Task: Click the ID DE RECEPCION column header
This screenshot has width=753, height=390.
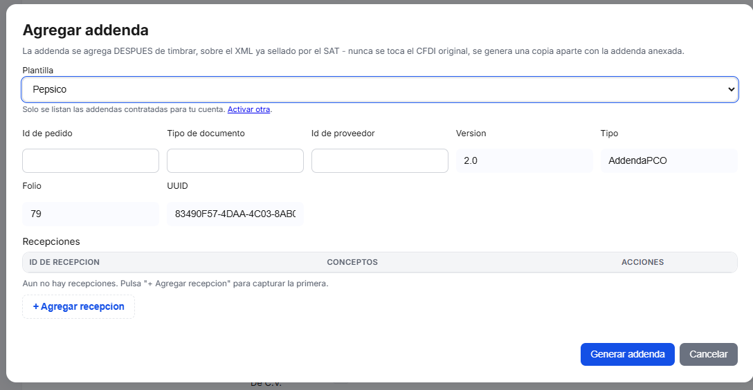Action: pos(64,262)
